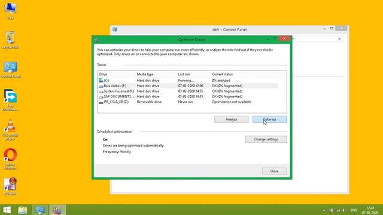Open the Windows Start button

coord(7,210)
